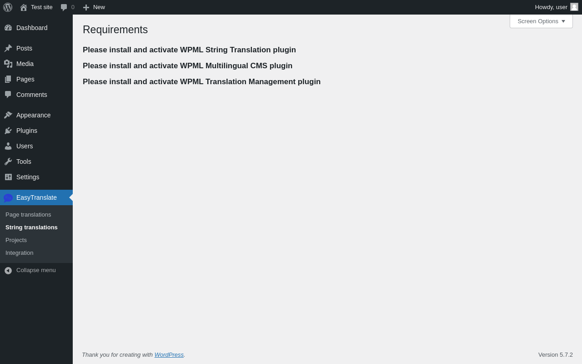
Task: Click the WordPress logo icon
Action: [8, 7]
